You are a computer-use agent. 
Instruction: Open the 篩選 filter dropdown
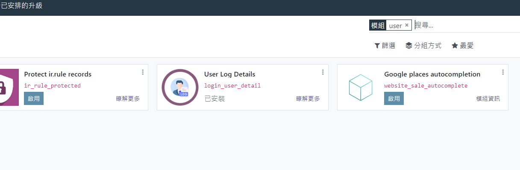[x=385, y=45]
